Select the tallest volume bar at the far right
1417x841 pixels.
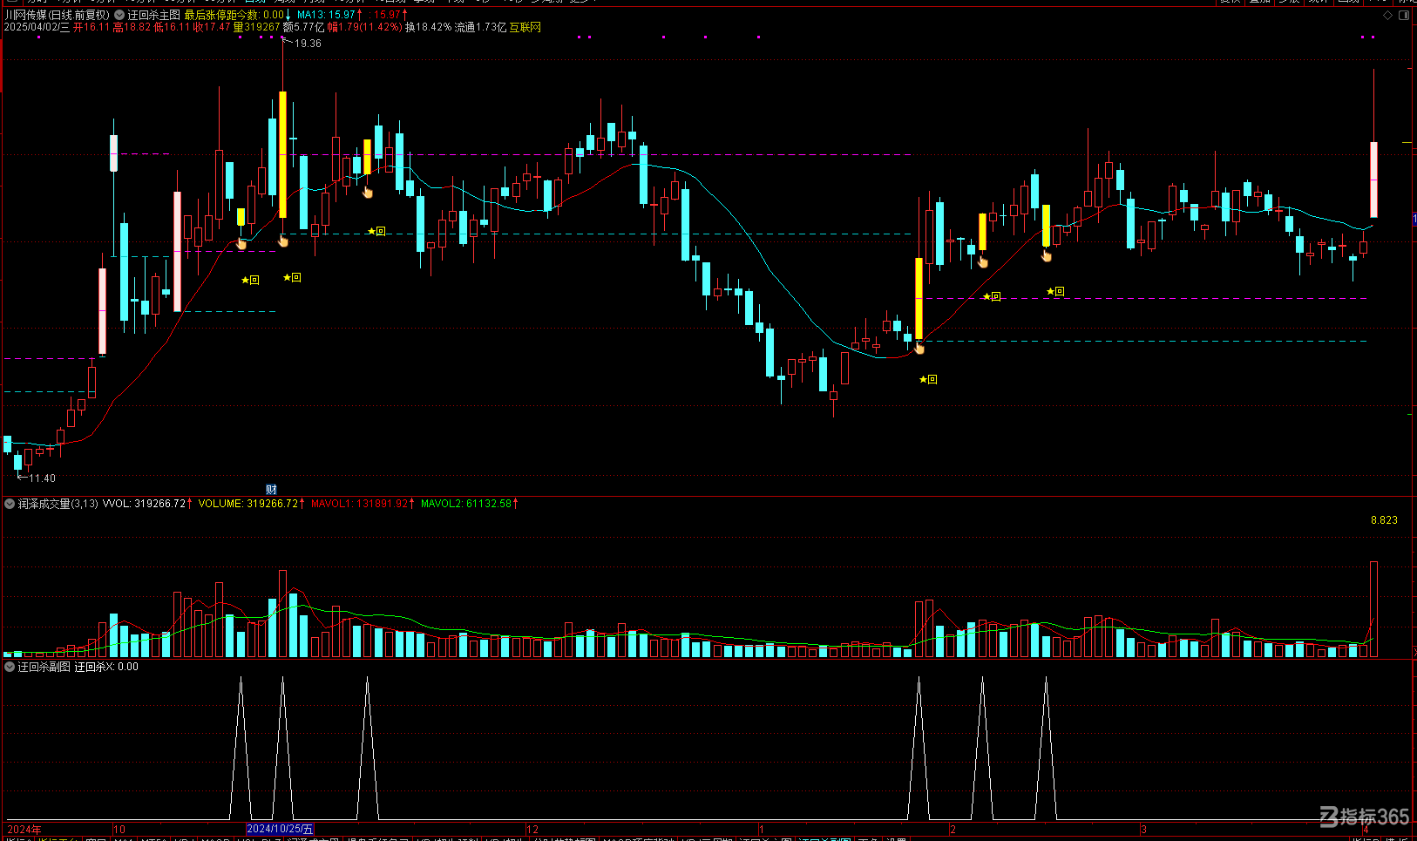point(1373,609)
